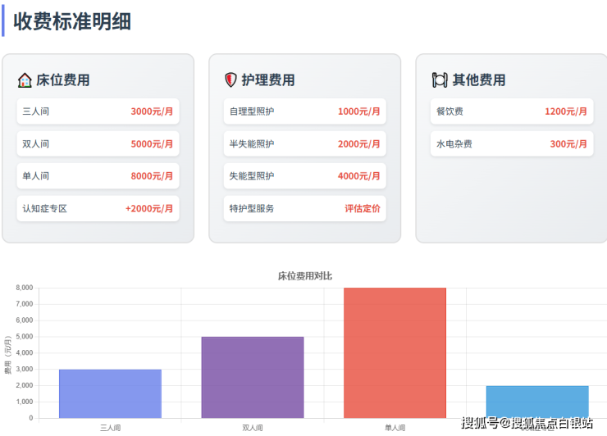Click the dining icon beside 其他费用

(440, 80)
